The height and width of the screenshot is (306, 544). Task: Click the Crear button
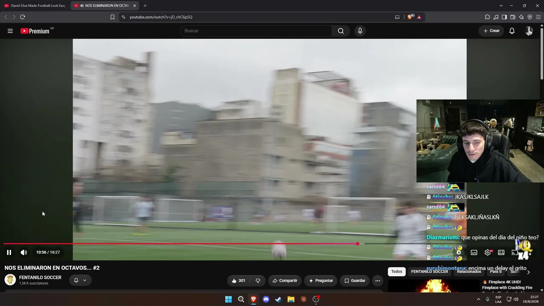coord(491,31)
